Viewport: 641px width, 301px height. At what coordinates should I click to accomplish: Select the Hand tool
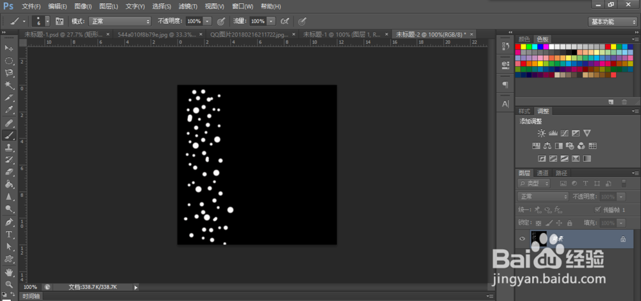[9, 272]
